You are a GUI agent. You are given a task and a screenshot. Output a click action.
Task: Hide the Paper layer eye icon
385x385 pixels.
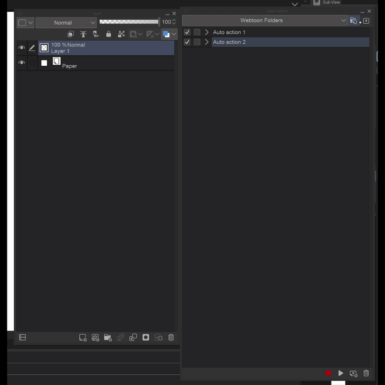pyautogui.click(x=21, y=63)
